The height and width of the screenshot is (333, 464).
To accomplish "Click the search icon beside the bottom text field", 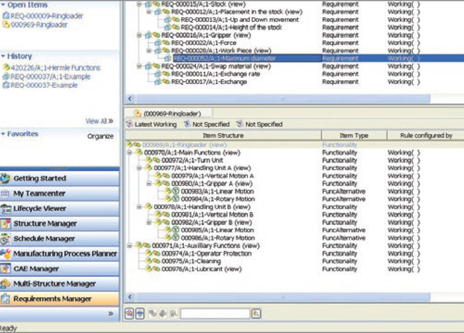I will coord(256,314).
